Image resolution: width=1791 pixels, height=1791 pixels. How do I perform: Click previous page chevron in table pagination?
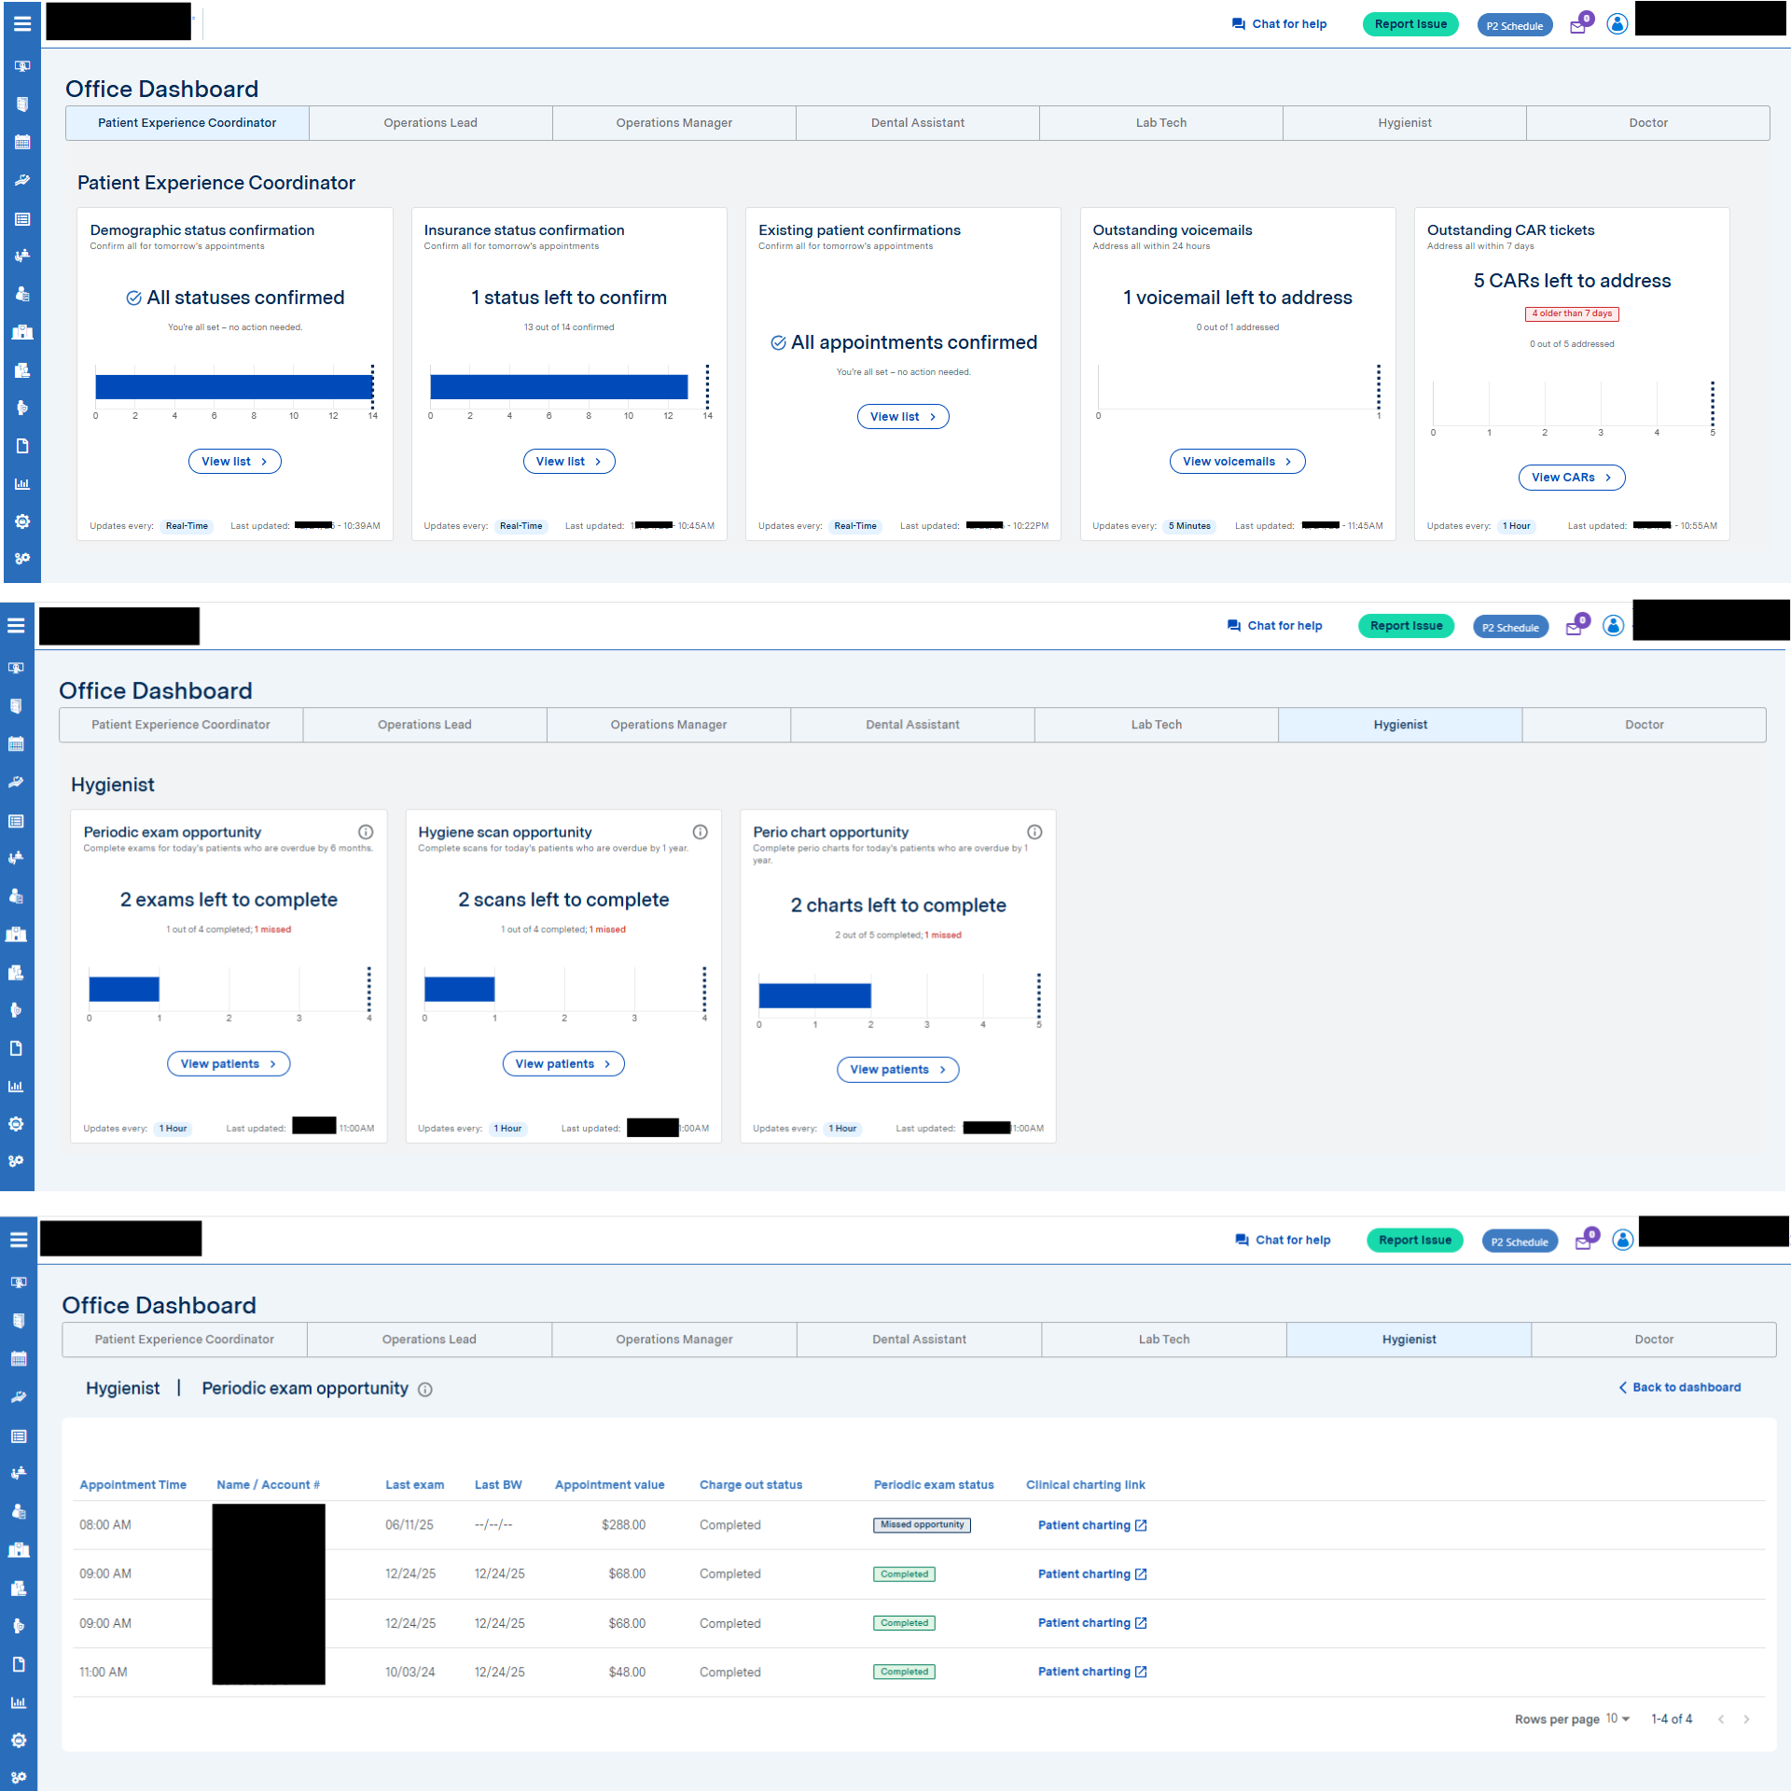coord(1721,1719)
